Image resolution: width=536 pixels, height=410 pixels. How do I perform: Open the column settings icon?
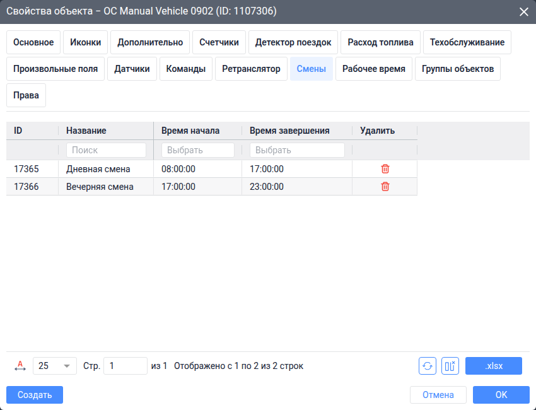(x=450, y=366)
